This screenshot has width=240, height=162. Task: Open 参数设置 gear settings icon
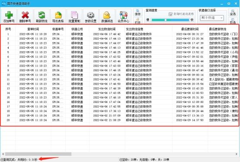91,15
